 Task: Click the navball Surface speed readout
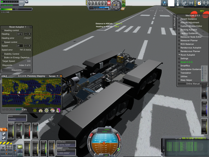pos(104,131)
